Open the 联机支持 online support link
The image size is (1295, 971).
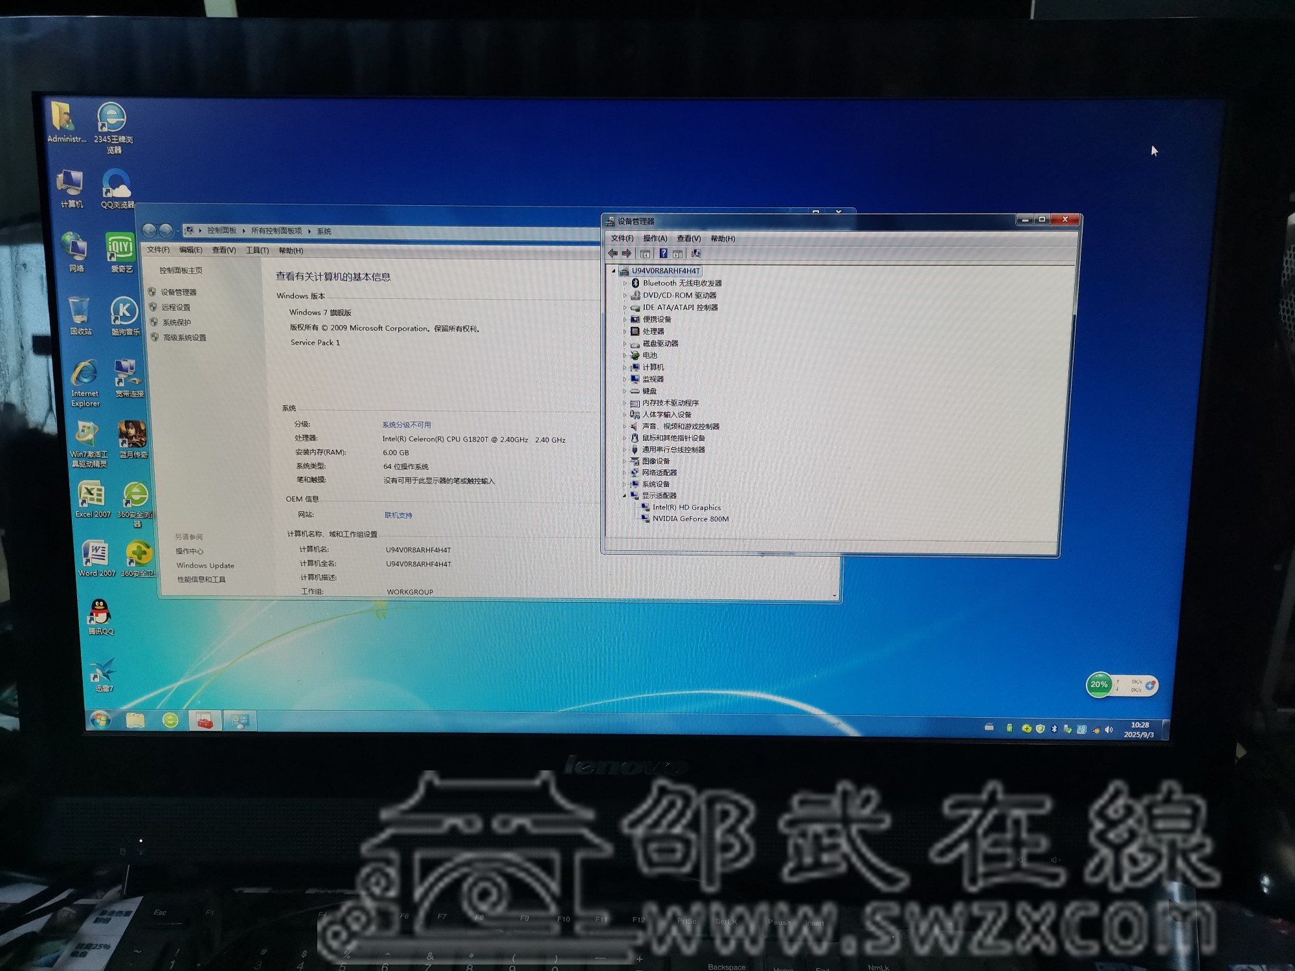point(398,516)
